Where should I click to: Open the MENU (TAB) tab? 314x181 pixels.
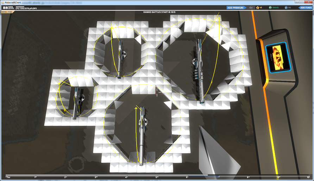(x=7, y=12)
